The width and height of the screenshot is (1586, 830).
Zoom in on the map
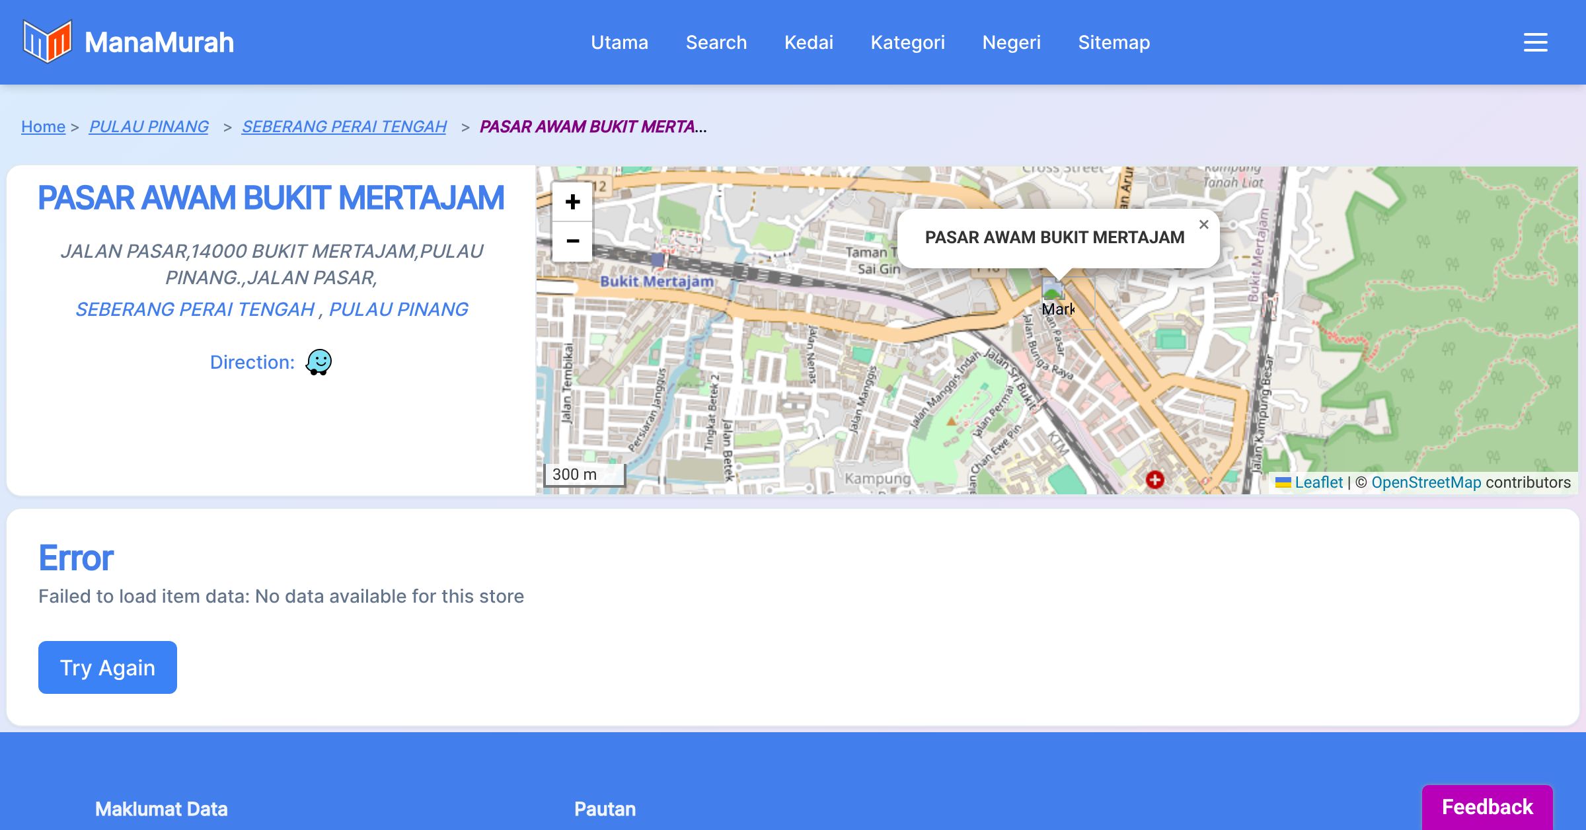(x=572, y=202)
